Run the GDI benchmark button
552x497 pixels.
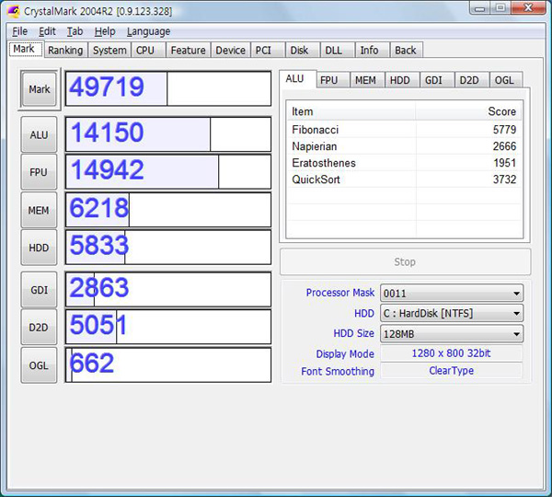[x=39, y=290]
